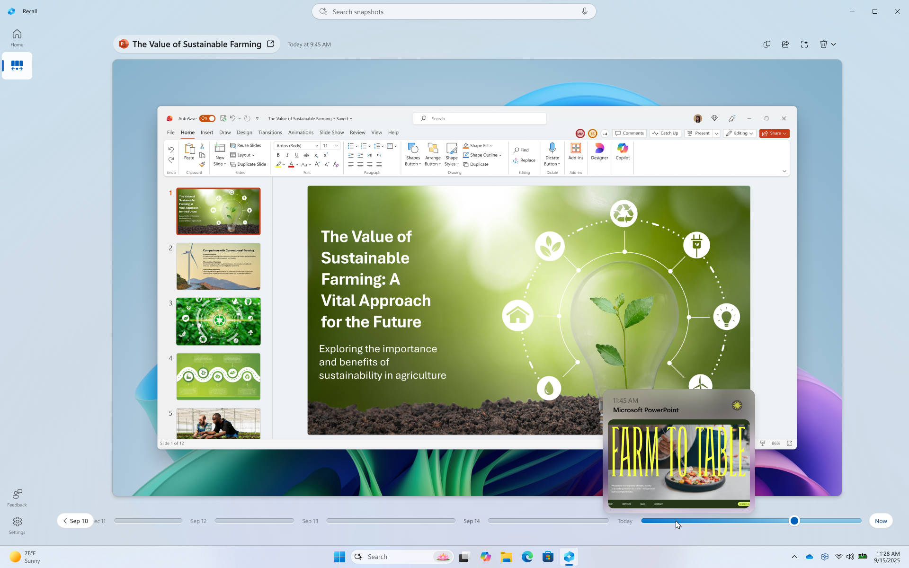Image resolution: width=909 pixels, height=568 pixels.
Task: Apply italic formatting to text
Action: [x=287, y=155]
